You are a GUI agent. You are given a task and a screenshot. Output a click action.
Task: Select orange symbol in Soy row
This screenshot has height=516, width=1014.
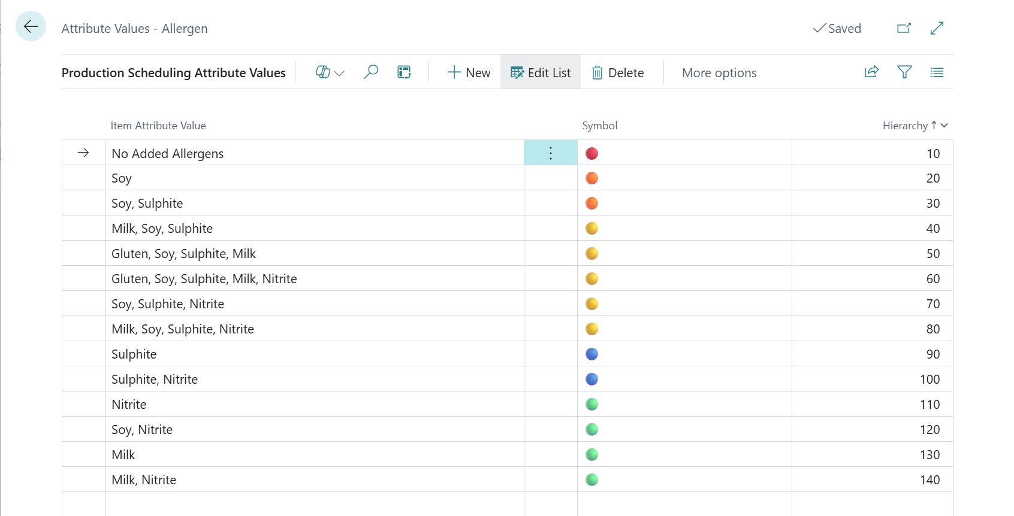tap(591, 178)
